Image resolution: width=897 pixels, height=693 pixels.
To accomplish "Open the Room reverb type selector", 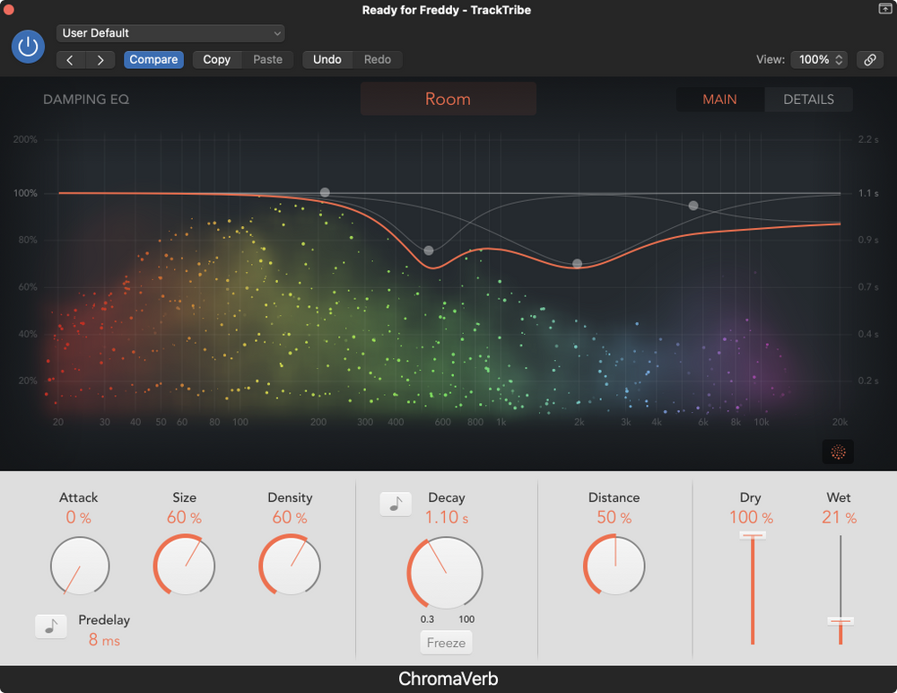I will 448,99.
